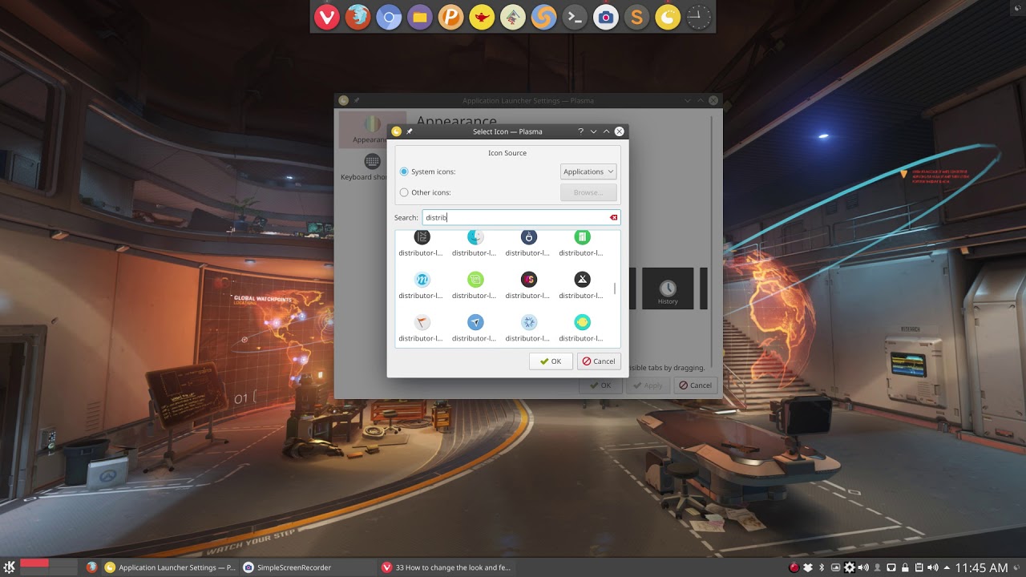The width and height of the screenshot is (1026, 577).
Task: Open the Applications category dropdown
Action: [x=588, y=171]
